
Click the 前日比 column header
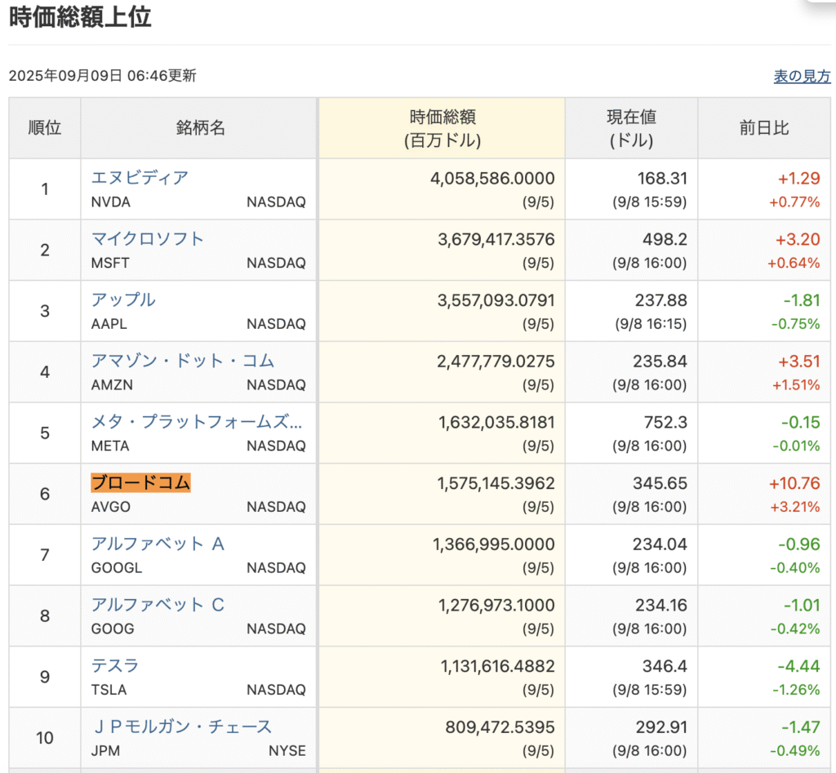click(x=764, y=128)
